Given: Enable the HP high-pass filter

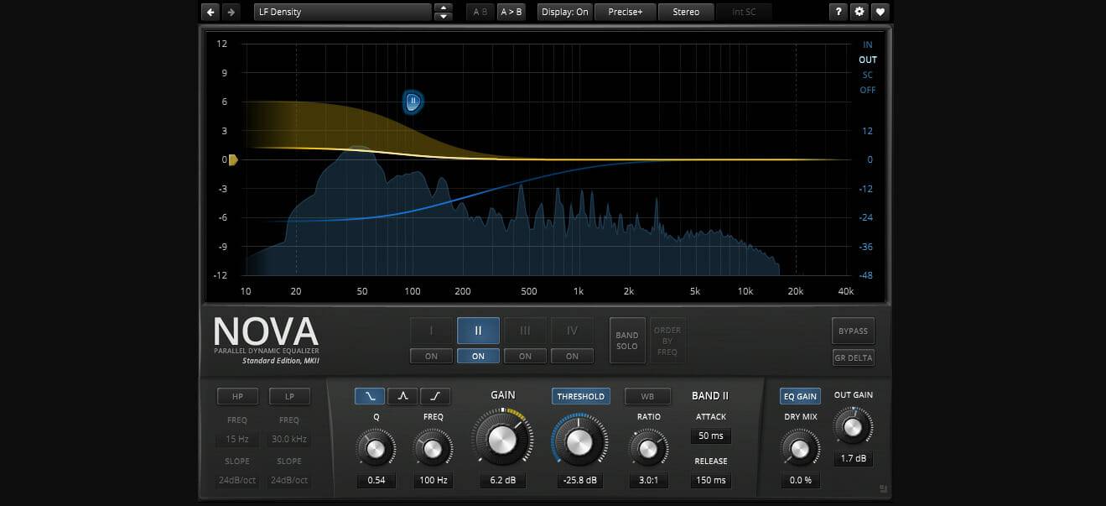Looking at the screenshot, I should point(238,396).
